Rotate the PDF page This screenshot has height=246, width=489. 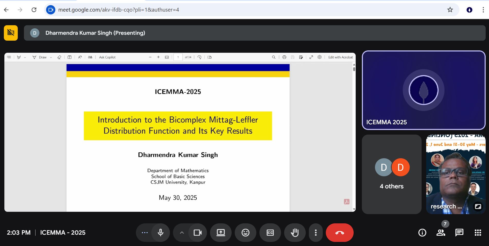point(199,57)
